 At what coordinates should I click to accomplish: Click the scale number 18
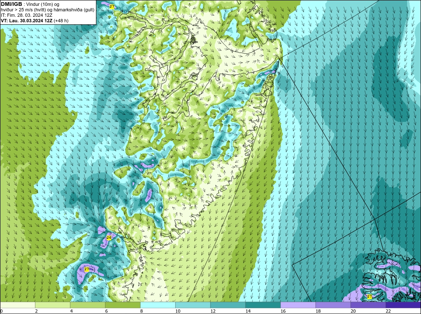pyautogui.click(x=317, y=311)
